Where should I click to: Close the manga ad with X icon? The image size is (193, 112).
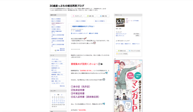(141, 60)
